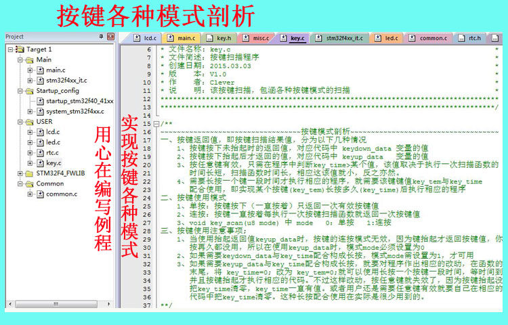508x325 pixels.
Task: Collapse the USER group node
Action: tap(20, 122)
